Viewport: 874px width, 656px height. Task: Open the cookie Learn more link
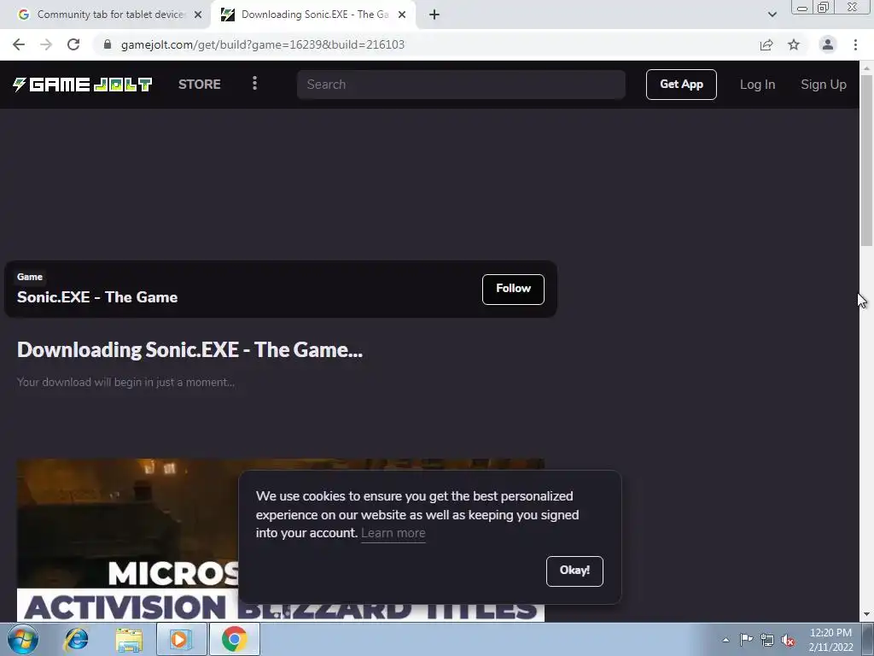point(393,533)
